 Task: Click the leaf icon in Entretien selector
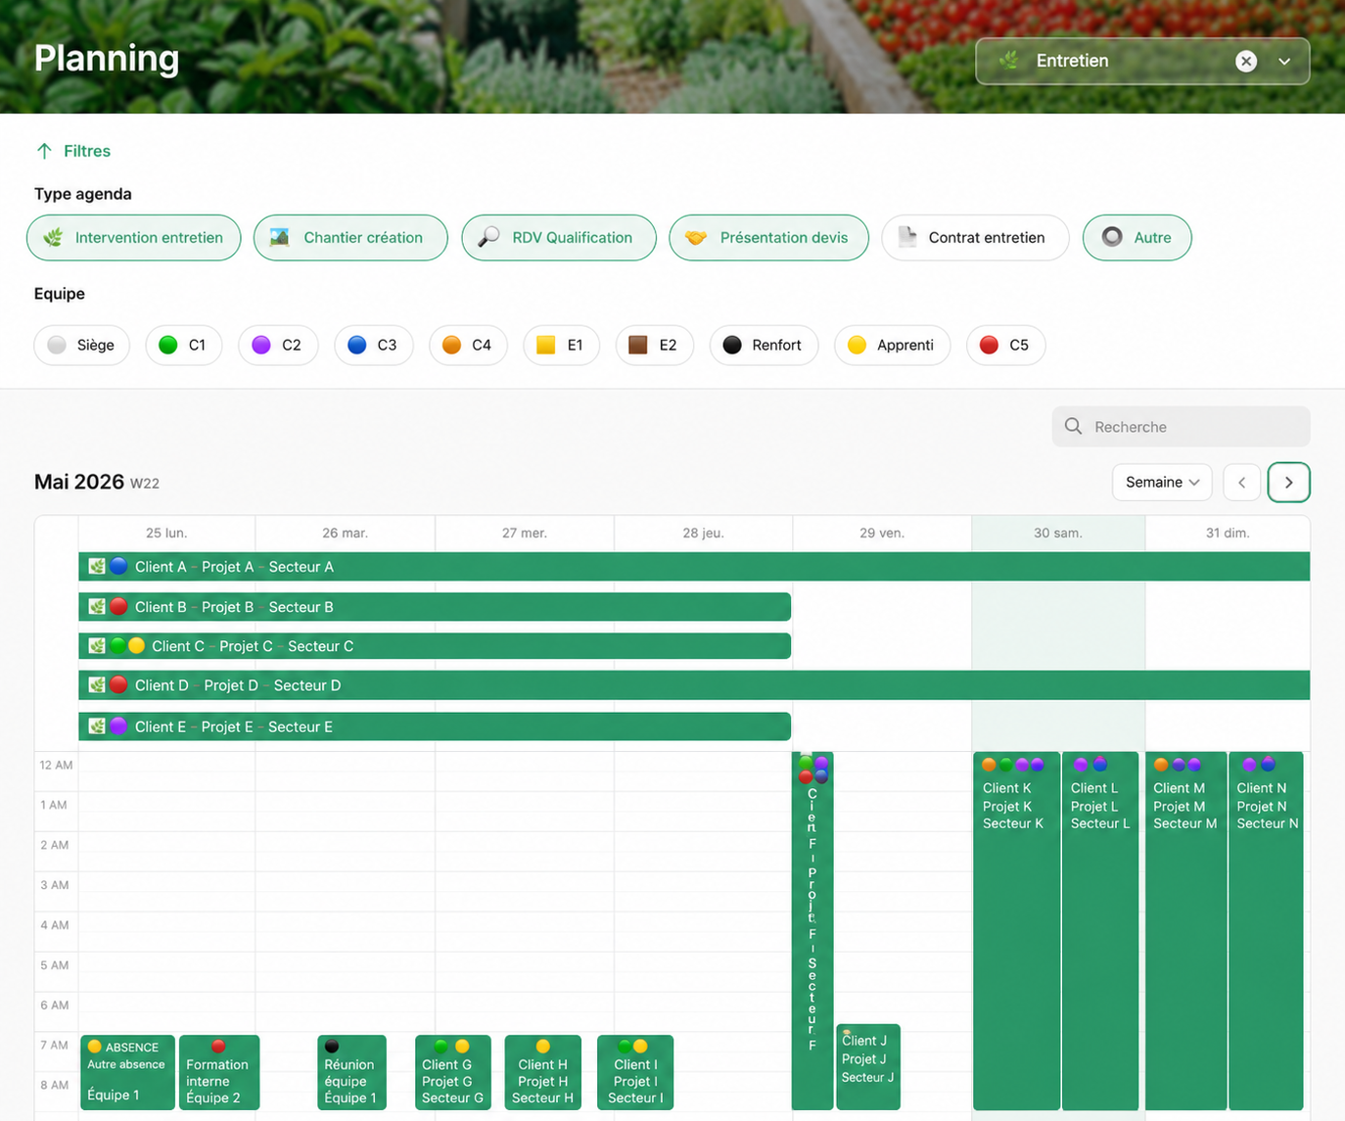pos(1008,61)
